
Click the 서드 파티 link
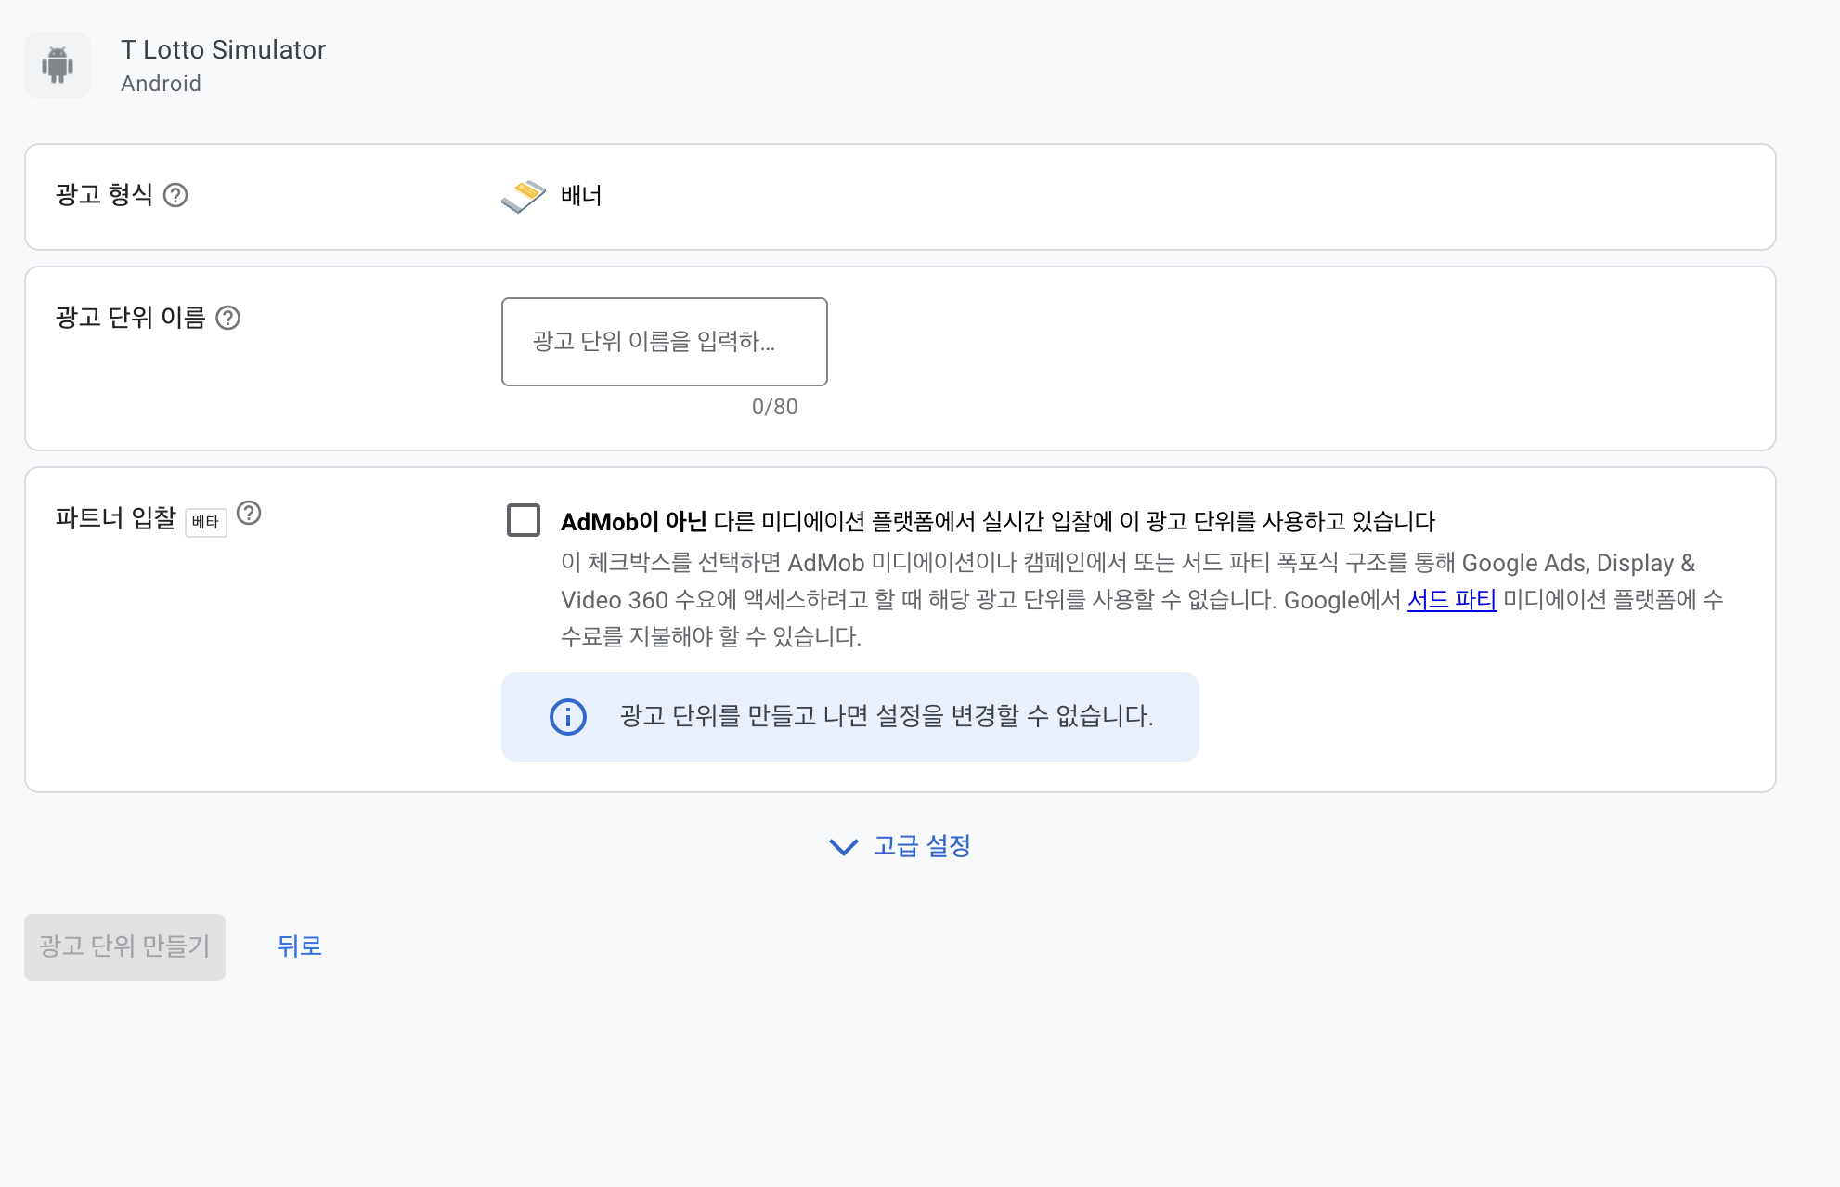[x=1451, y=600]
